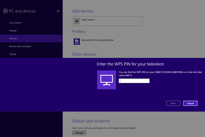205x137 pixels.
Task: Cancel the WPS PIN dialog
Action: pos(190,103)
